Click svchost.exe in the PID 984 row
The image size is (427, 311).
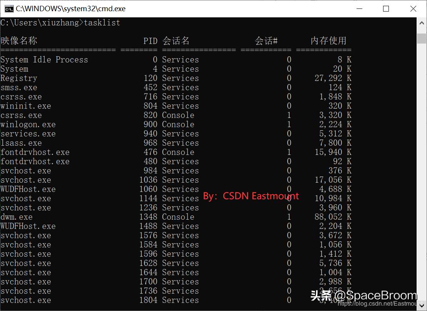pos(25,171)
